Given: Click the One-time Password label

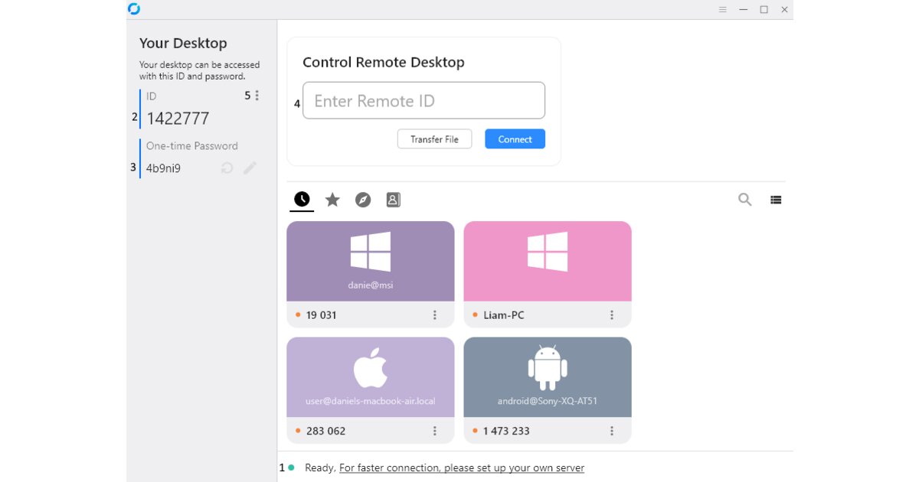Looking at the screenshot, I should pyautogui.click(x=192, y=145).
